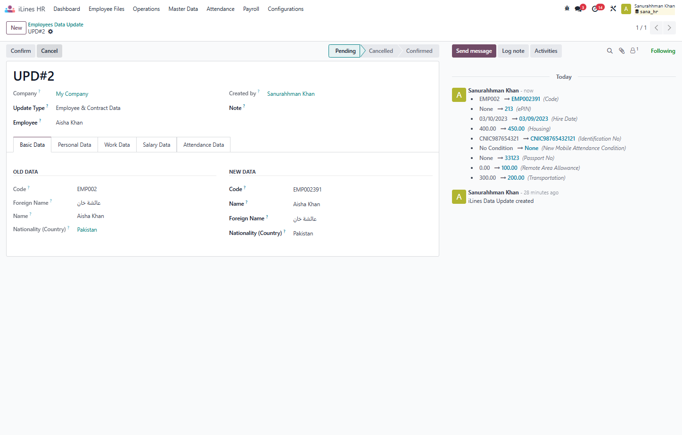The height and width of the screenshot is (435, 682).
Task: Click the UPD#2 record title
Action: click(34, 76)
